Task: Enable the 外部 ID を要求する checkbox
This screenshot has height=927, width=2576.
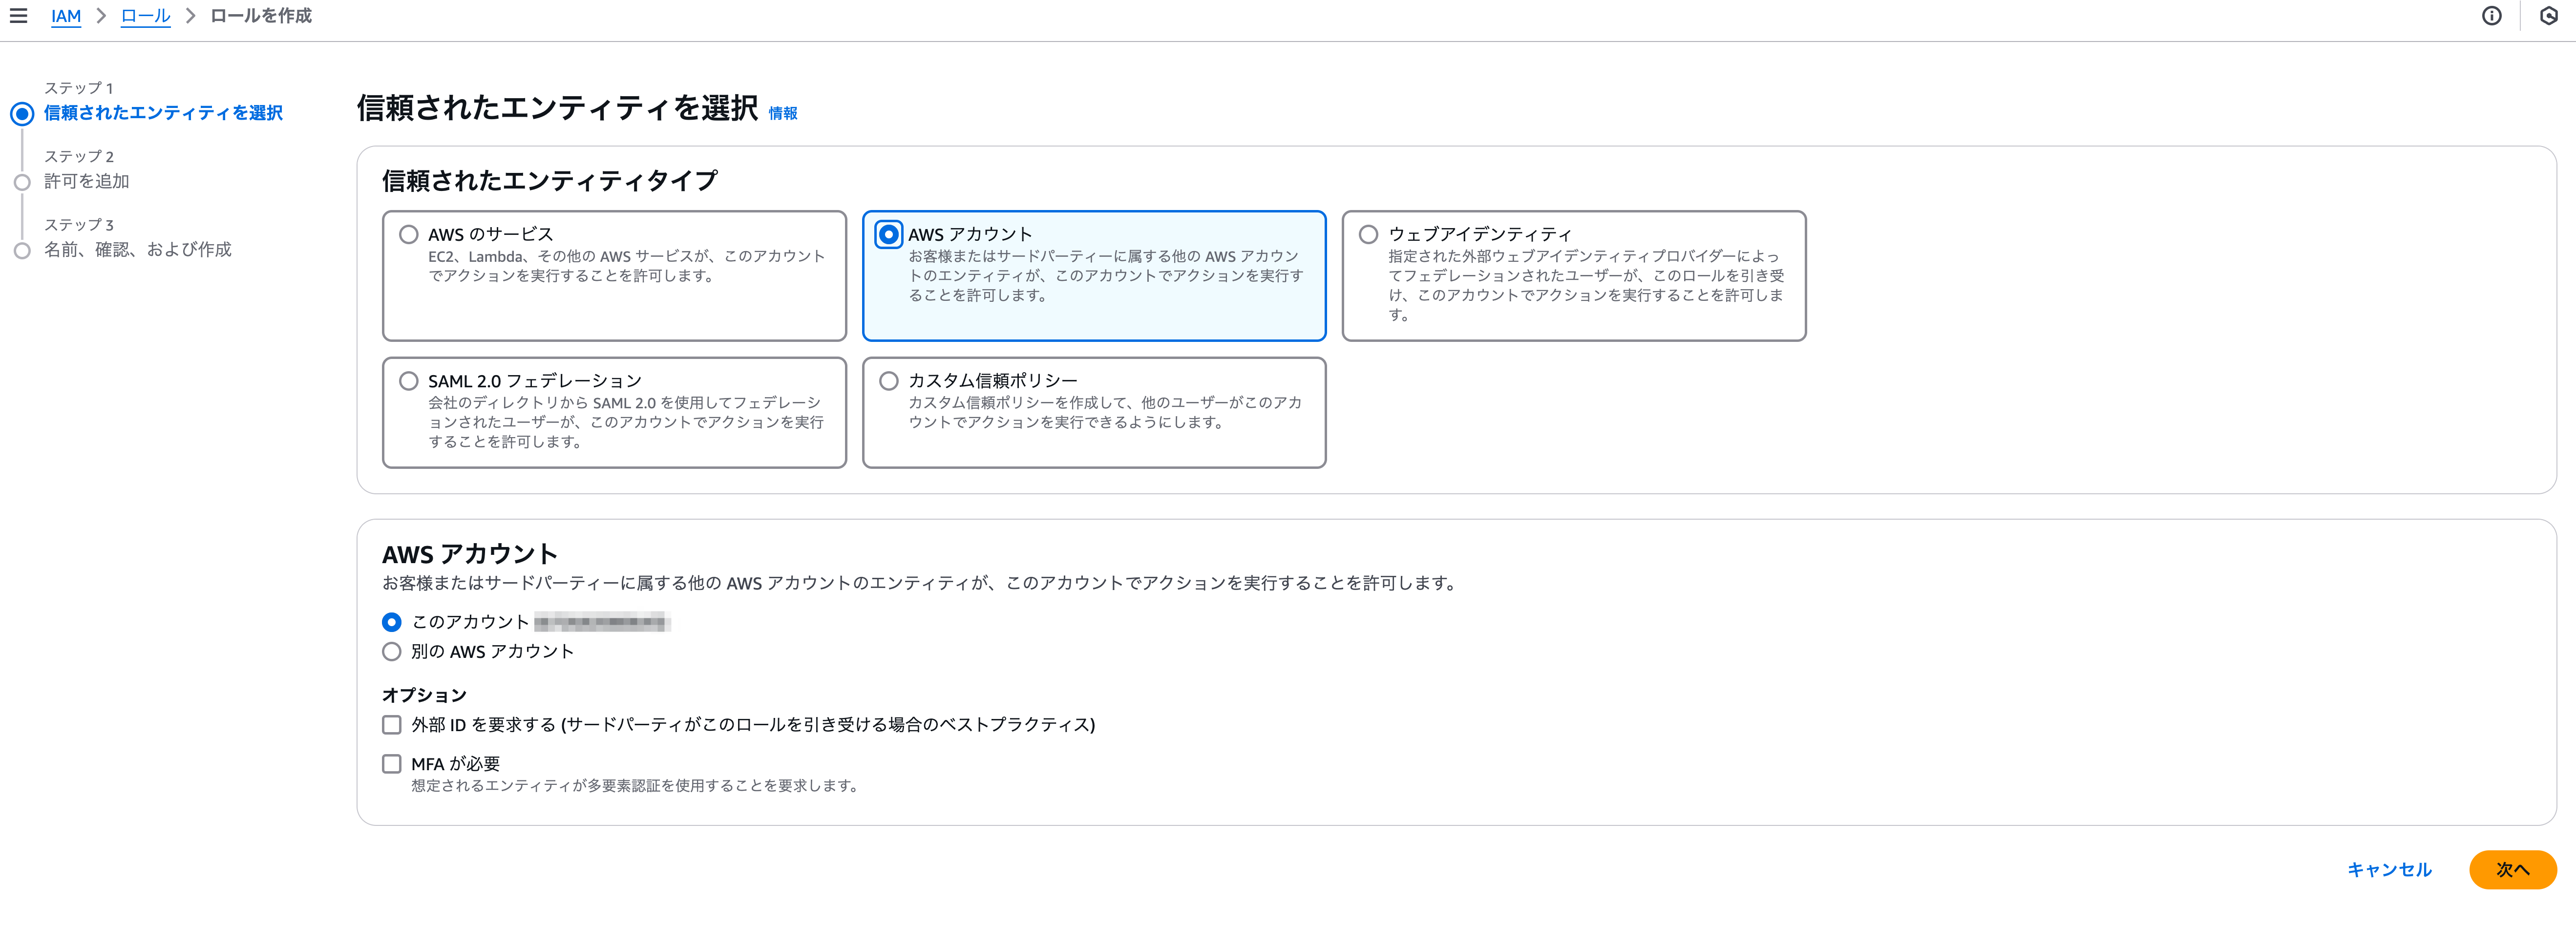Action: point(392,725)
